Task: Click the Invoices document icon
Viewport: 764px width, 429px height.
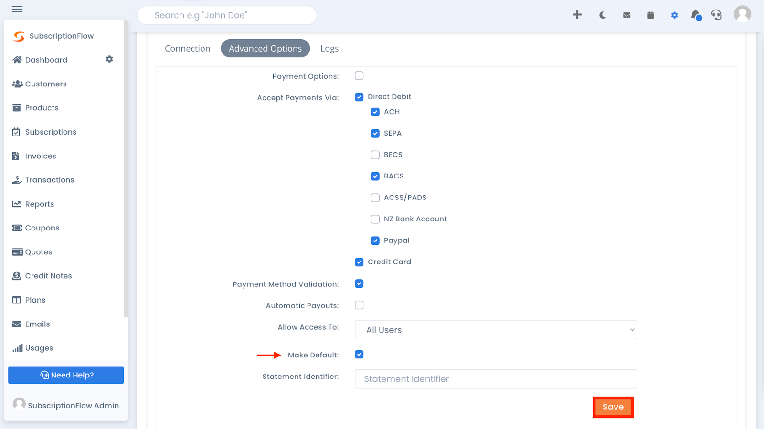Action: (x=16, y=156)
